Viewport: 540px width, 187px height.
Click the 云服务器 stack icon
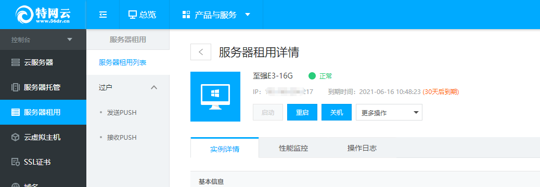pos(16,62)
